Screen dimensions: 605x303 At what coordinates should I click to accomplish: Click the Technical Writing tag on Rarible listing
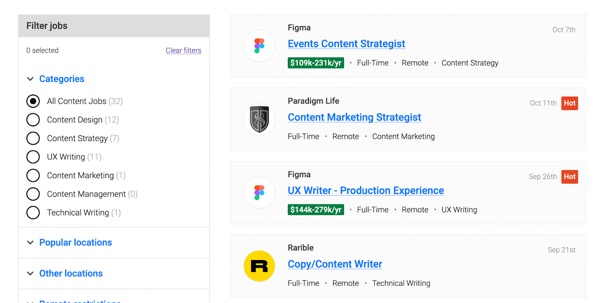[x=401, y=283]
